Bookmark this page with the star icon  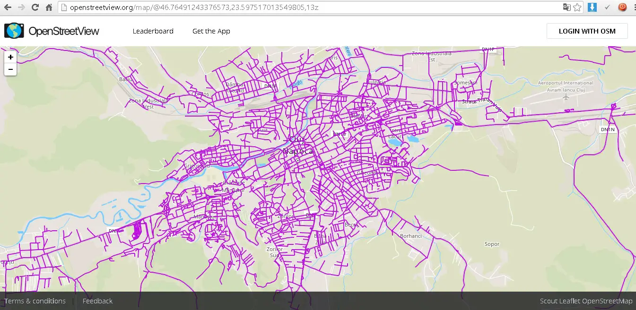pos(577,8)
